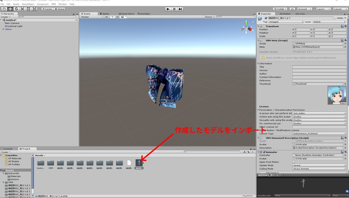Switch to the Animation tab
This screenshot has width=349, height=198.
[x=284, y=14]
